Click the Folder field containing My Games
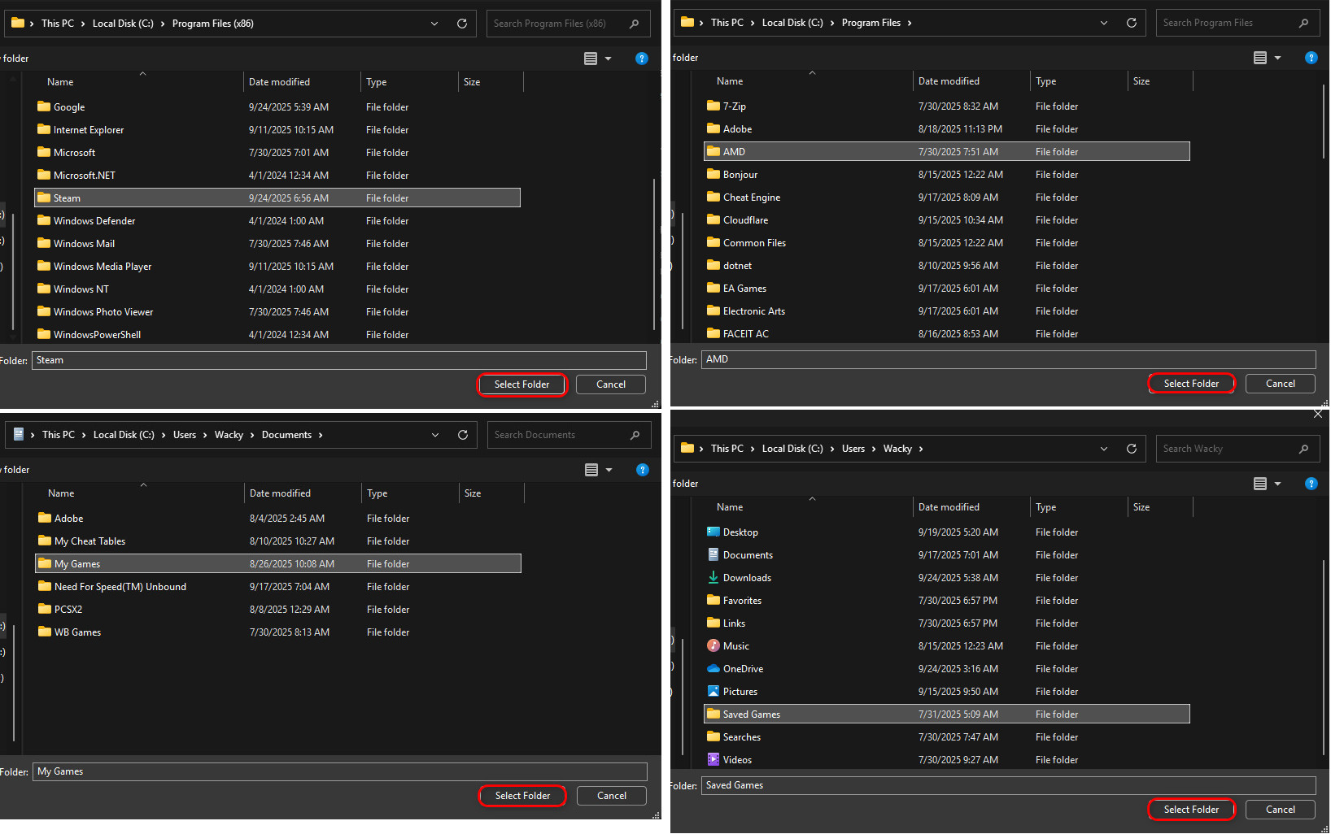Image resolution: width=1331 pixels, height=834 pixels. [x=340, y=771]
